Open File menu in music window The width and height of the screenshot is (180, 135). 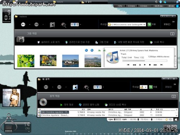tap(168, 87)
